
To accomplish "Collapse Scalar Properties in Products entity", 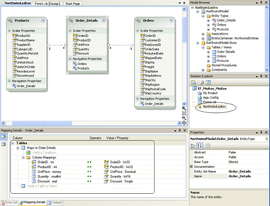I will tap(9, 31).
